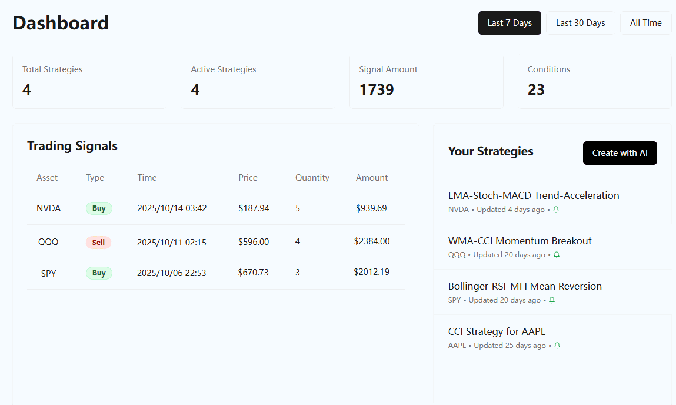Click the bell icon for EMA-Stoch-MACD strategy

click(x=556, y=209)
